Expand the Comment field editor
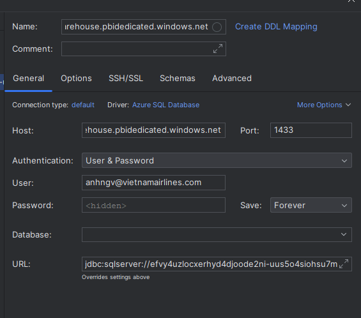361x318 pixels. click(x=218, y=49)
